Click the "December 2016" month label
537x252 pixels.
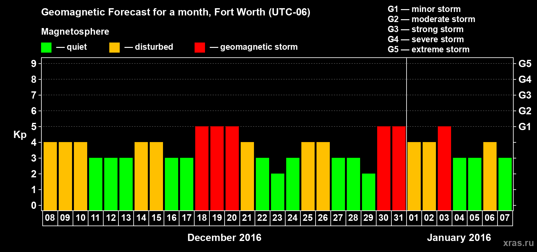pos(224,238)
